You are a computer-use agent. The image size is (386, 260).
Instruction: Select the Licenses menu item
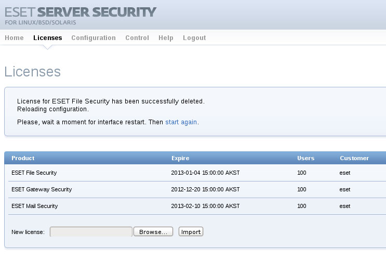[x=47, y=38]
